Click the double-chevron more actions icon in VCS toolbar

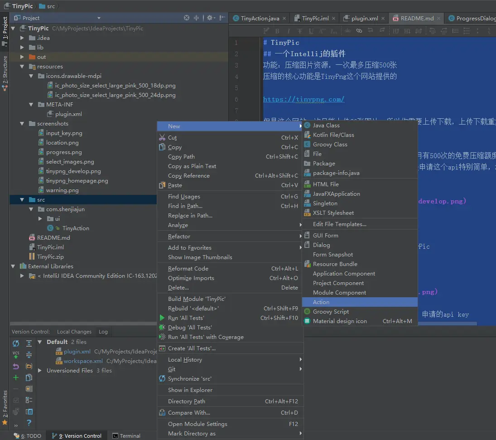[x=16, y=425]
